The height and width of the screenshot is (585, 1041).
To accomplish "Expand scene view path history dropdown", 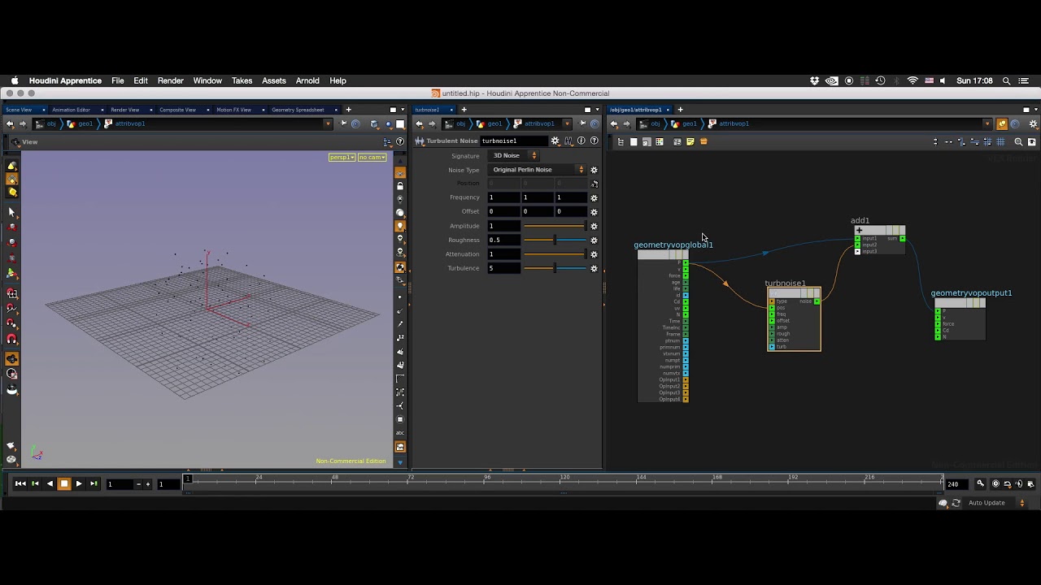I will (328, 123).
